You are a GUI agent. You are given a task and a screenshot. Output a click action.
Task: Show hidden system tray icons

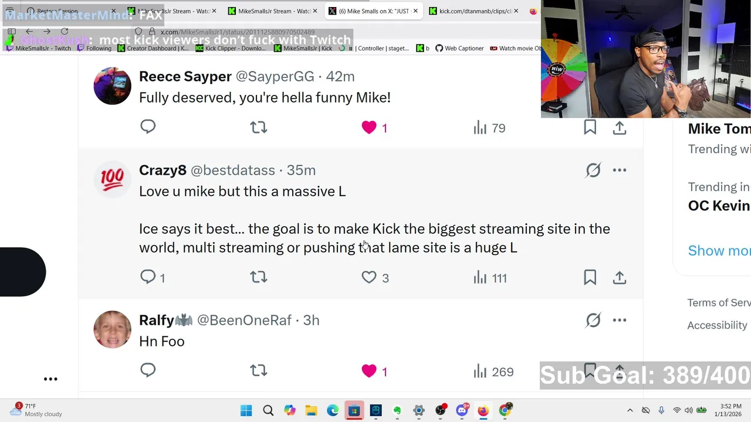630,410
